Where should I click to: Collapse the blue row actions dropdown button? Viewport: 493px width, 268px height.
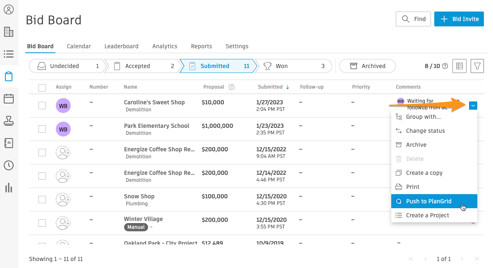tap(473, 106)
